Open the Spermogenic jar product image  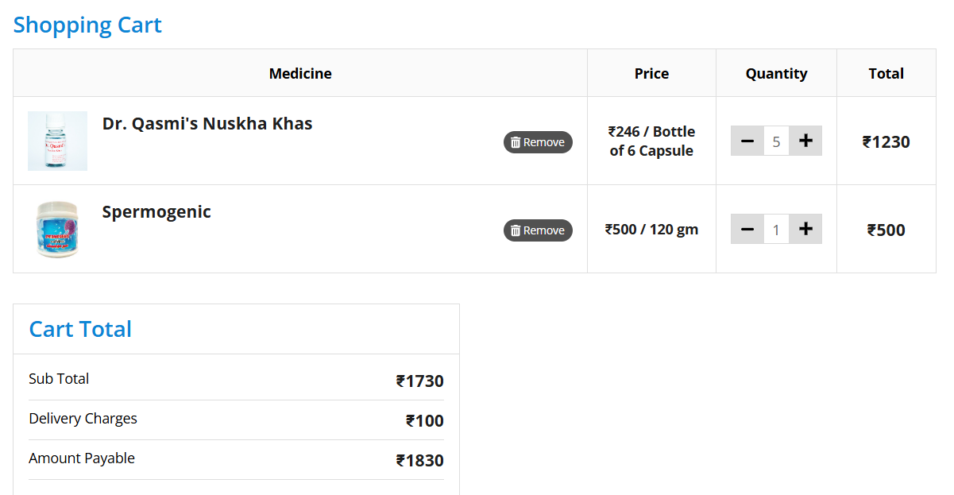click(x=57, y=229)
